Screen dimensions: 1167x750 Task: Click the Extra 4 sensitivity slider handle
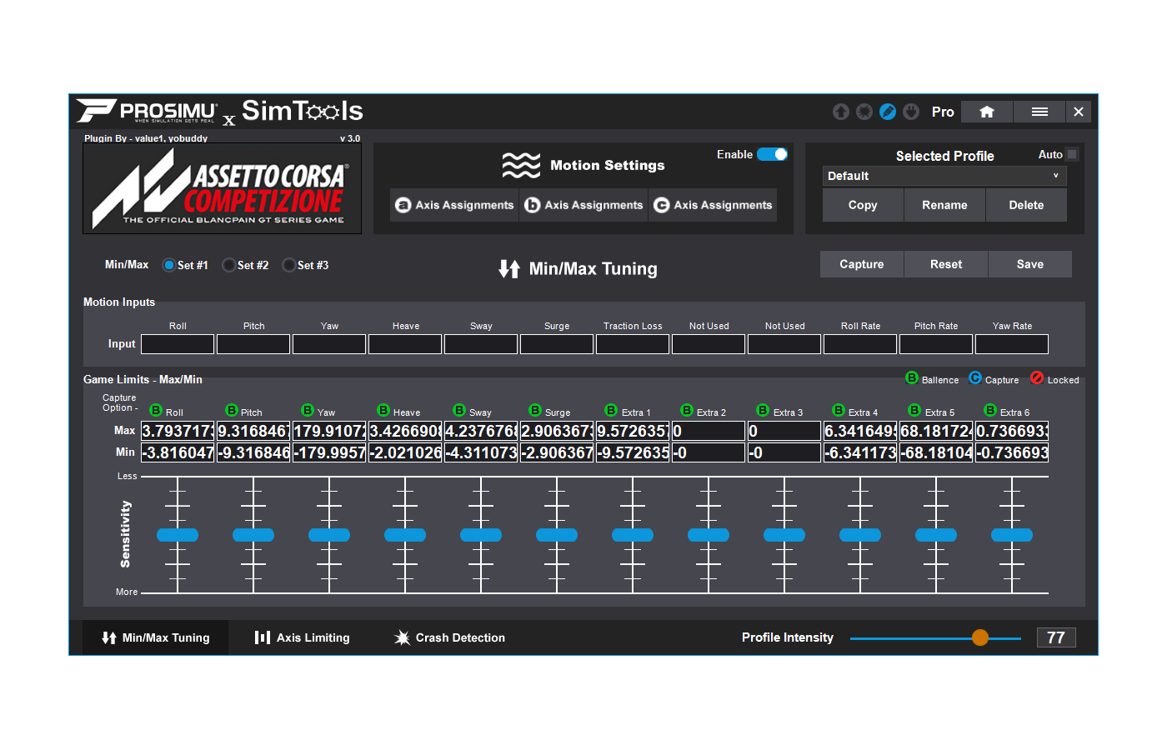click(860, 535)
